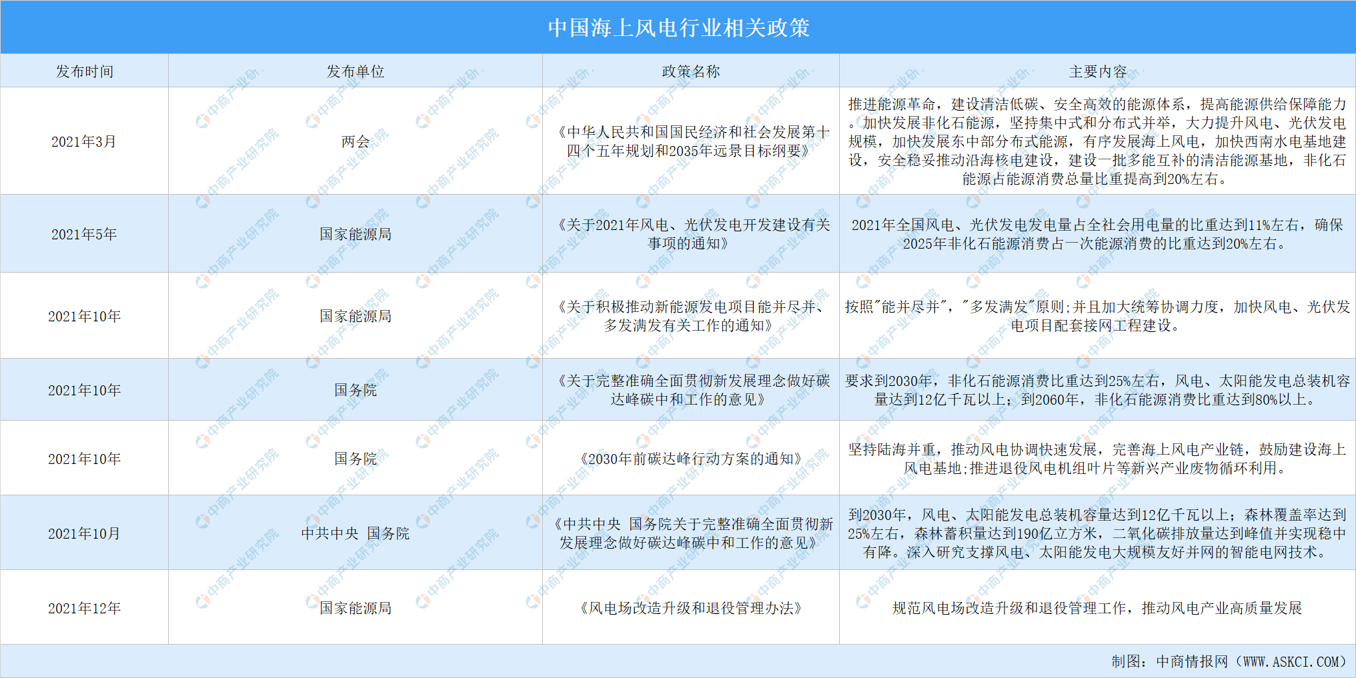Click the date cell 2021年12年
This screenshot has height=678, width=1356.
point(84,608)
